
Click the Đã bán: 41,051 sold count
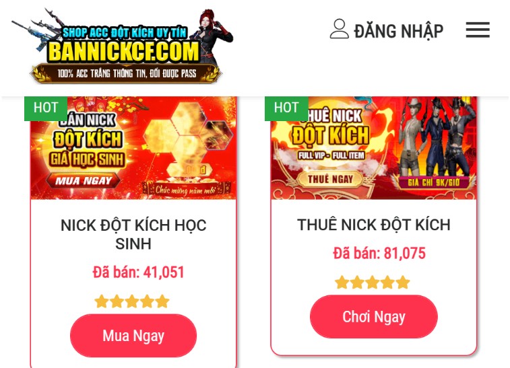point(139,272)
